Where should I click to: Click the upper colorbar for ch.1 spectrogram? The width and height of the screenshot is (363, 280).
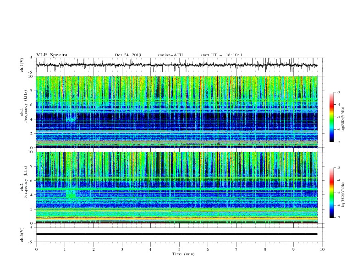click(332, 117)
